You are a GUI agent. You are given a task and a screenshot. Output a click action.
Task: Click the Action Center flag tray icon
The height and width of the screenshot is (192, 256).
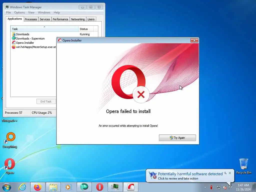(x=231, y=187)
